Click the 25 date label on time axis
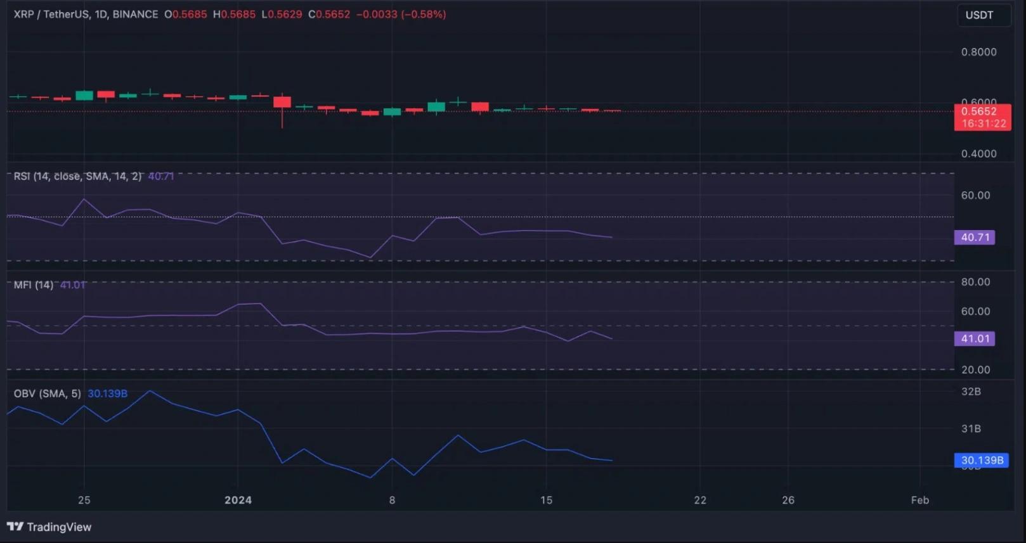 pos(84,500)
